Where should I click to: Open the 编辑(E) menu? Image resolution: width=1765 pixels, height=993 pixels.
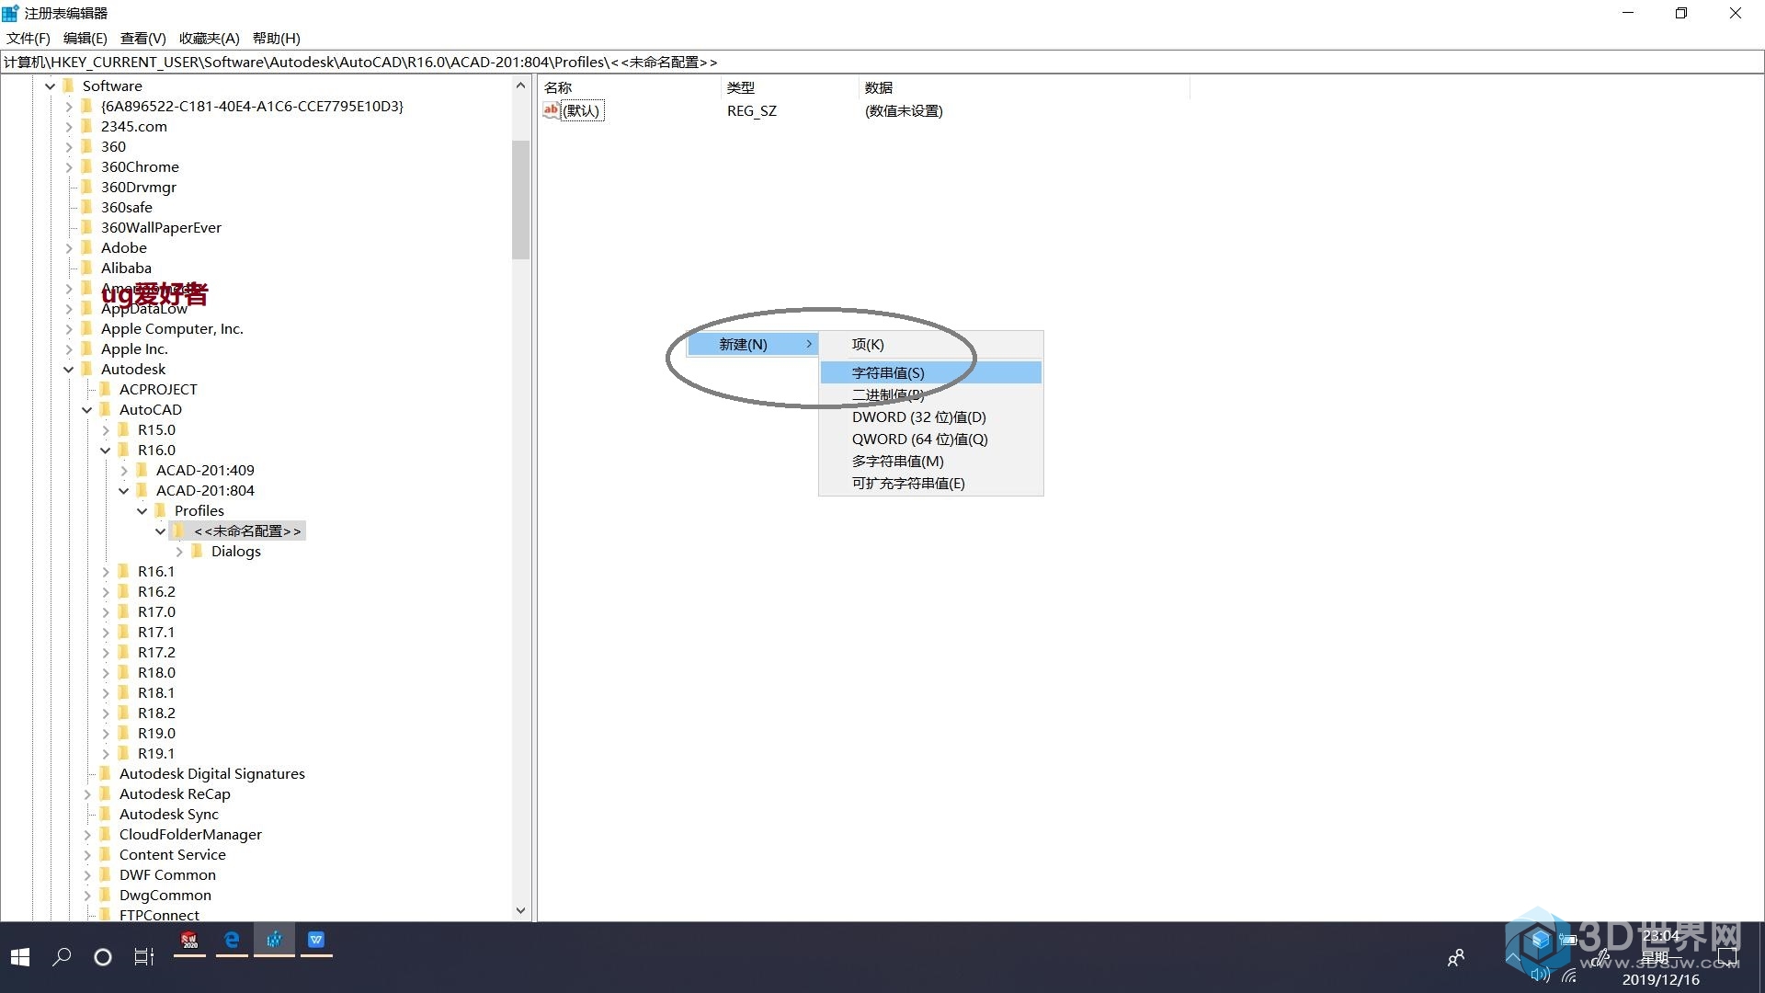(85, 38)
